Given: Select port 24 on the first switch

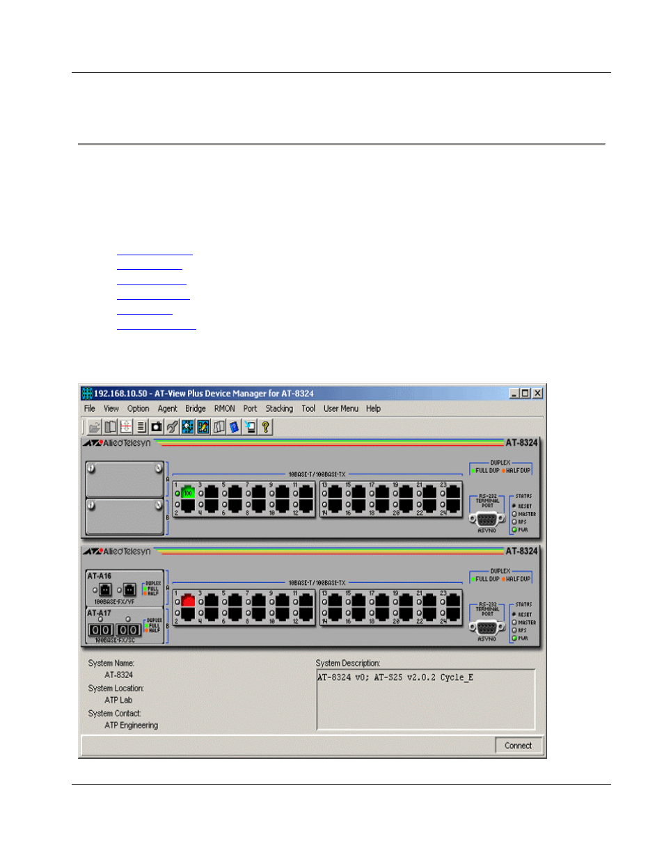Looking at the screenshot, I should (453, 505).
